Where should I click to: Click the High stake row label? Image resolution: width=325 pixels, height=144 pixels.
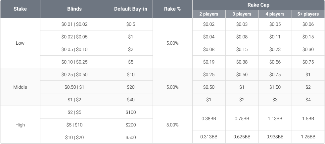coord(20,125)
